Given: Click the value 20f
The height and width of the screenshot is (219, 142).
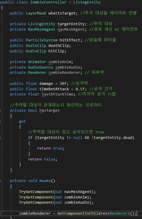Looking at the screenshot, I should point(63,84).
